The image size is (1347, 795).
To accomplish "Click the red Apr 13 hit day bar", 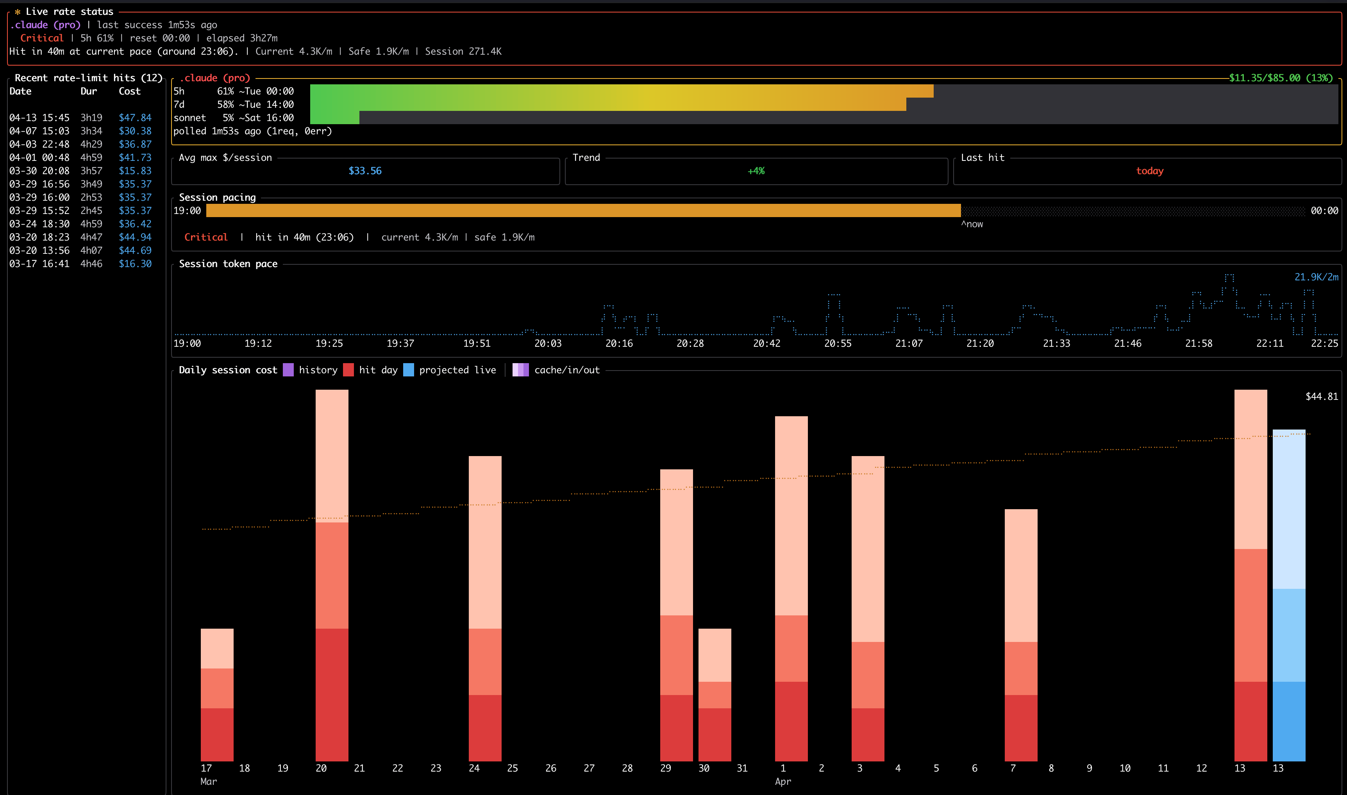I will pos(1251,575).
